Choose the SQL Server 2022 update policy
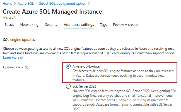 tap(68, 86)
